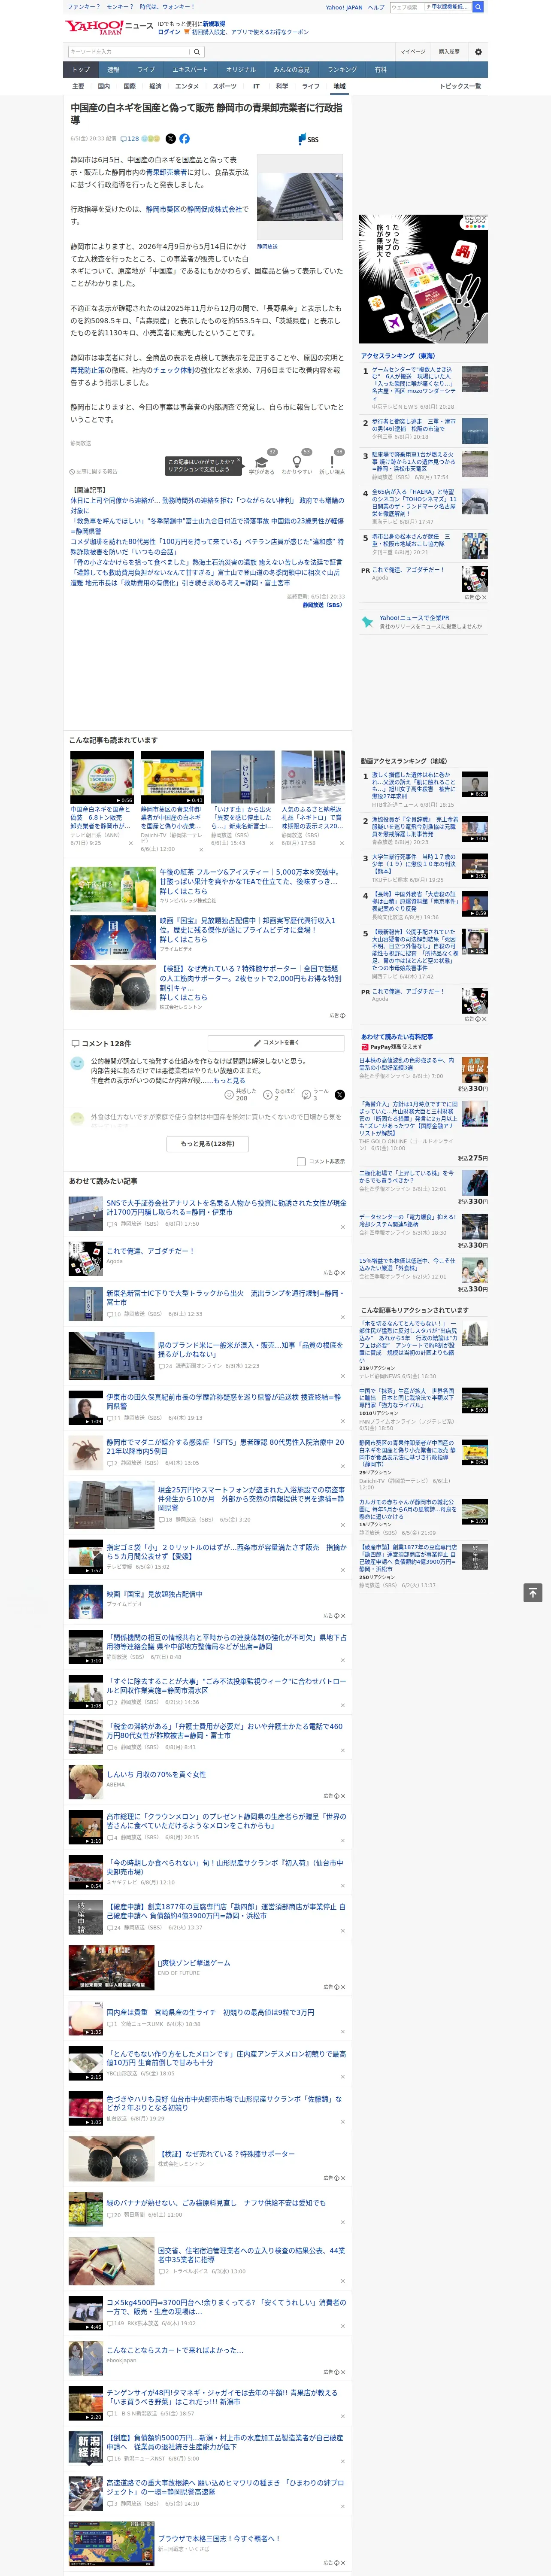This screenshot has height=2576, width=551.
Task: Open the コメダ珈琲 related article link
Action: pyautogui.click(x=207, y=546)
